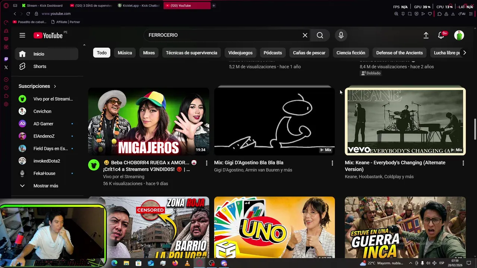Clear the FERROCERIO search text
The image size is (477, 268).
(x=305, y=35)
